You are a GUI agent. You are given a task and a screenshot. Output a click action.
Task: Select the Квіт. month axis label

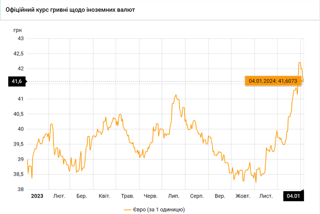pyautogui.click(x=104, y=196)
